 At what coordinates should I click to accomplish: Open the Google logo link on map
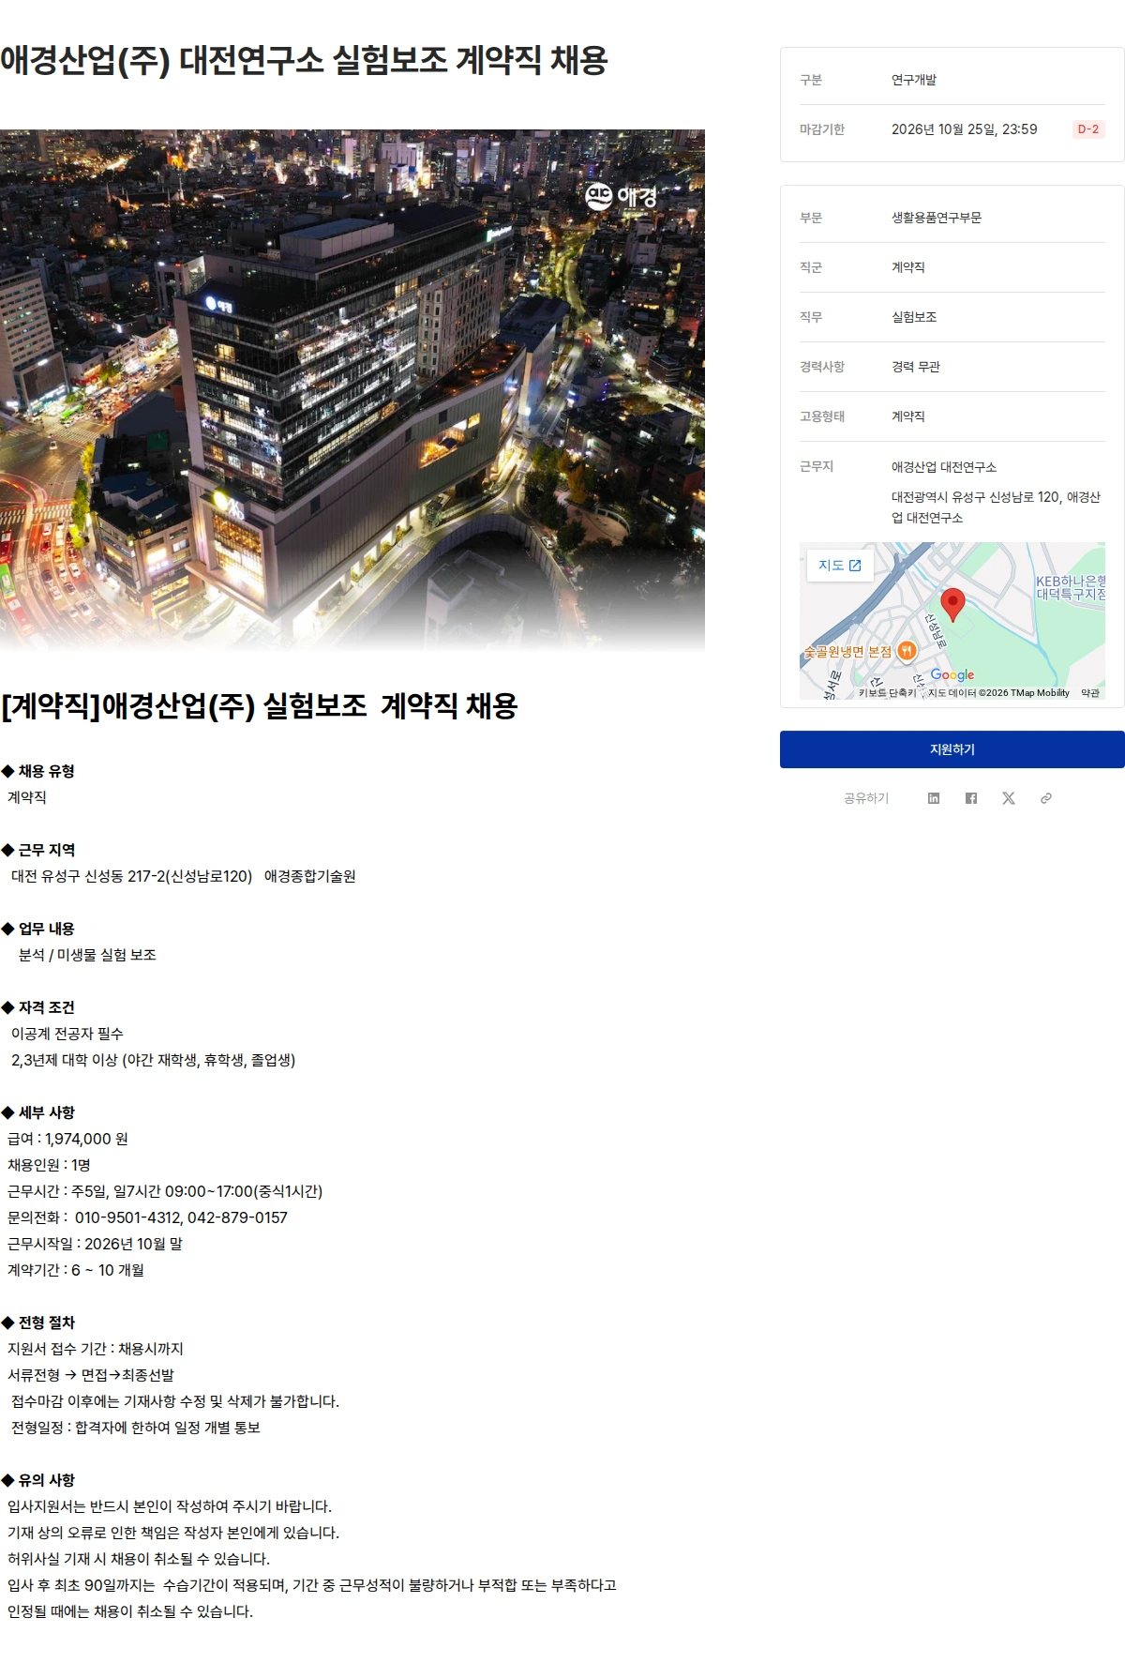pos(952,674)
